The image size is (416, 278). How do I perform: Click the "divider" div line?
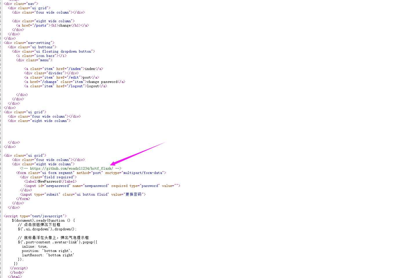(51, 73)
